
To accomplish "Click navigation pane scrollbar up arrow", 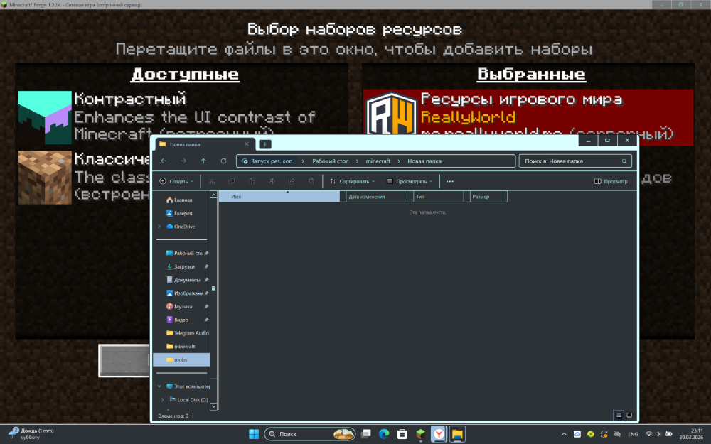I will 214,195.
